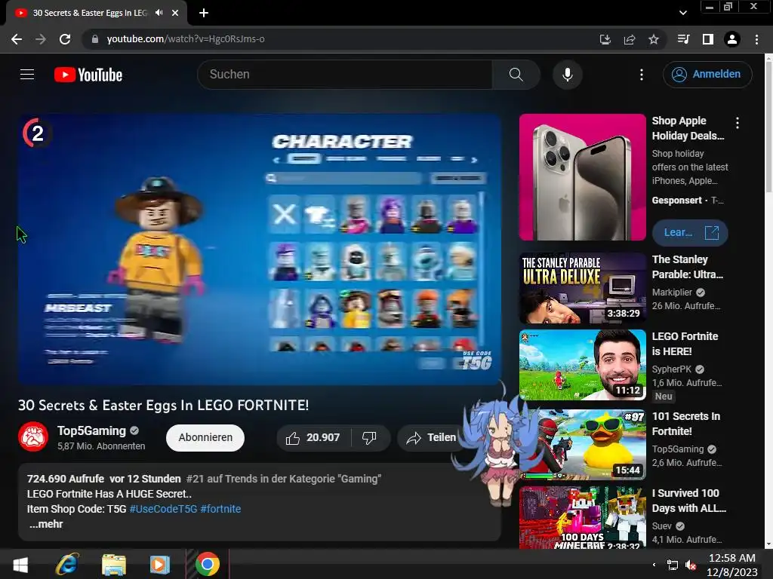Expand description with ...mehr
This screenshot has width=773, height=579.
pyautogui.click(x=46, y=524)
